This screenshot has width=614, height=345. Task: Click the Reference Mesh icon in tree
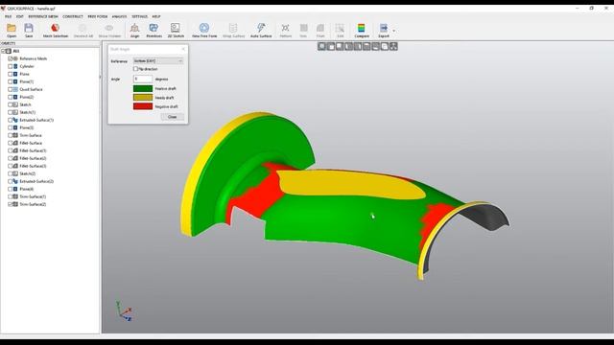[x=15, y=58]
